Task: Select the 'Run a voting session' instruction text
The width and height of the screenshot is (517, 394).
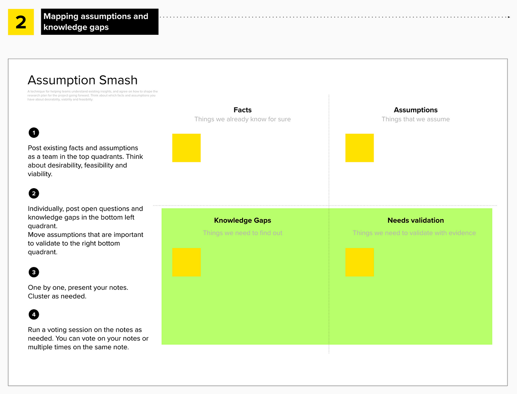Action: coord(88,338)
